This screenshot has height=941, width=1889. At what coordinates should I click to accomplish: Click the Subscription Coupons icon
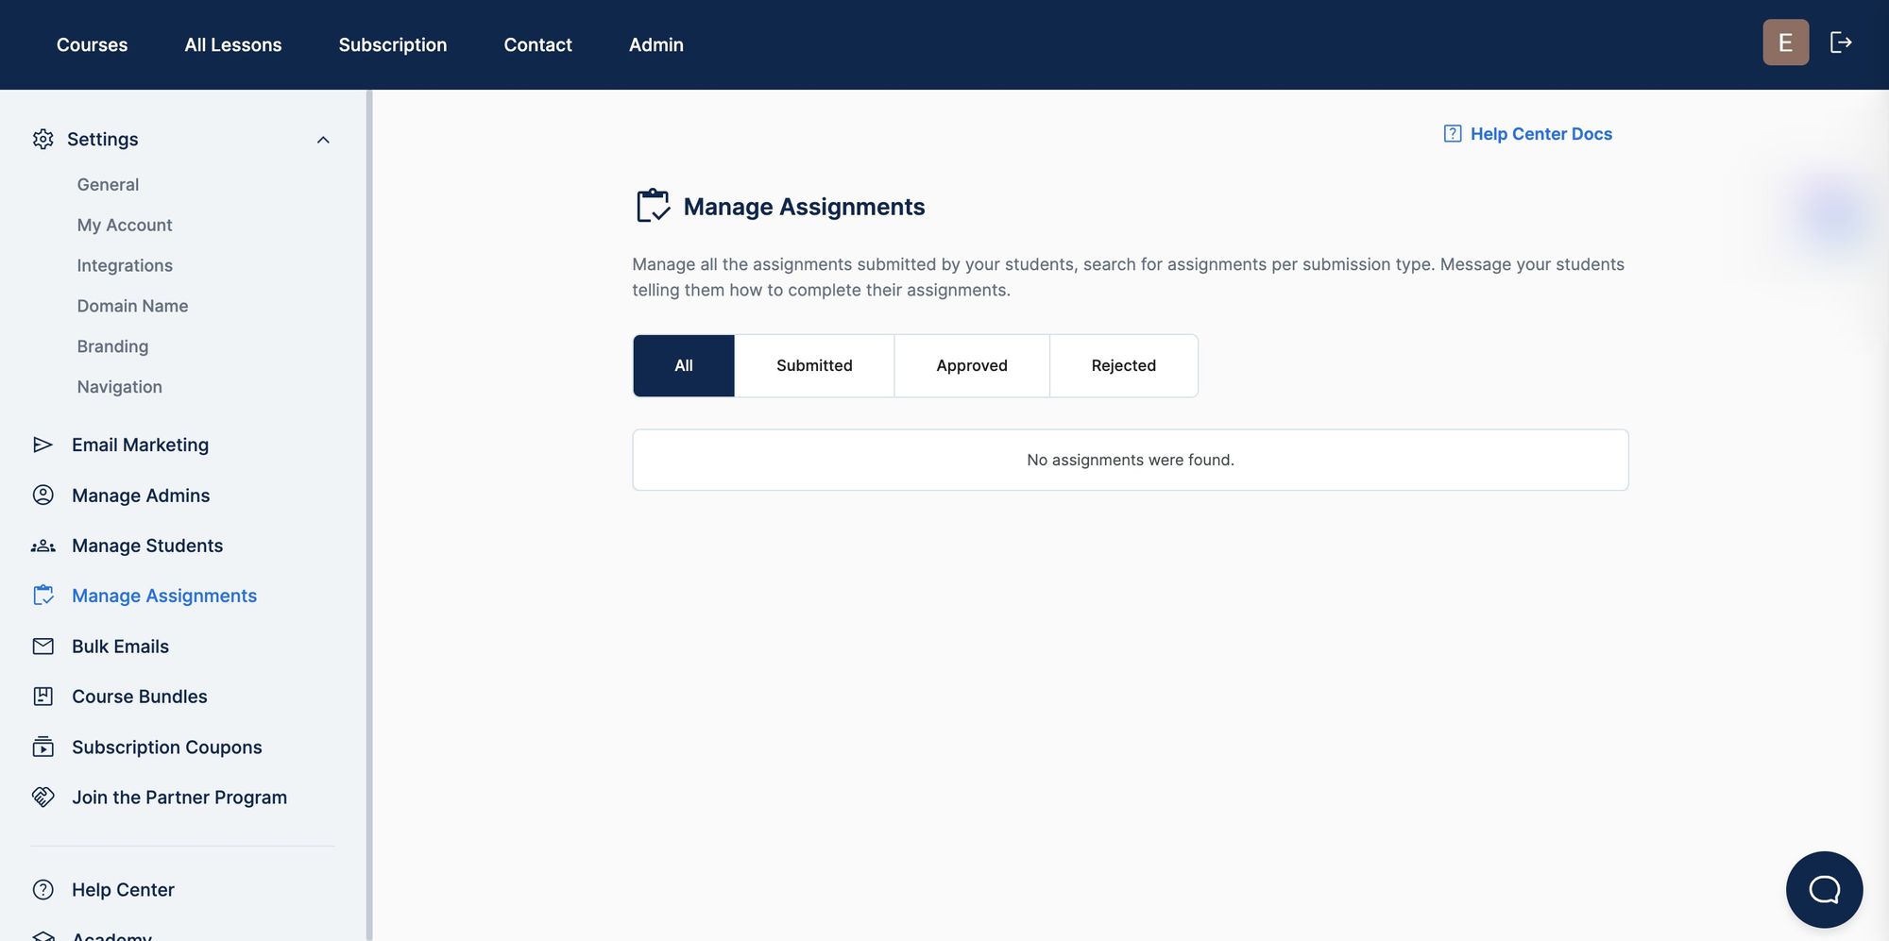pos(43,747)
